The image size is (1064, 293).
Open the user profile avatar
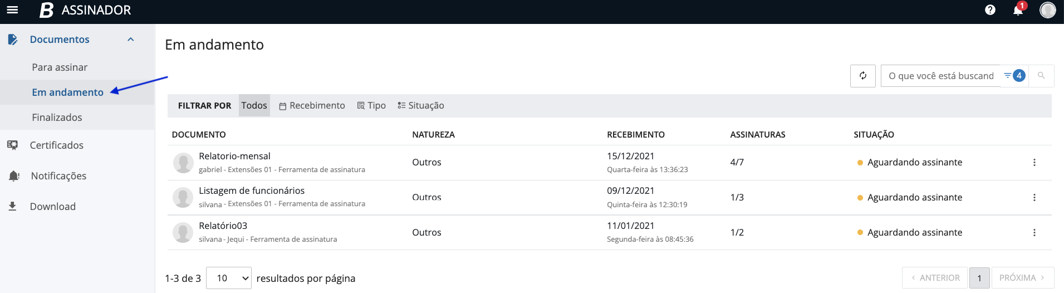point(1047,10)
